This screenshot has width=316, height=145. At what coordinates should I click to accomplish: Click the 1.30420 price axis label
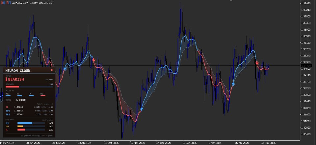(305, 134)
